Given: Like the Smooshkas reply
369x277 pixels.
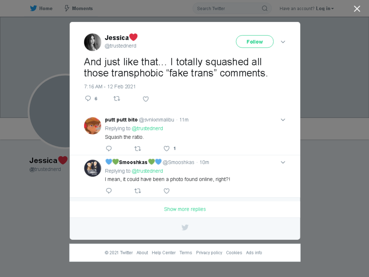Looking at the screenshot, I should coord(166,191).
